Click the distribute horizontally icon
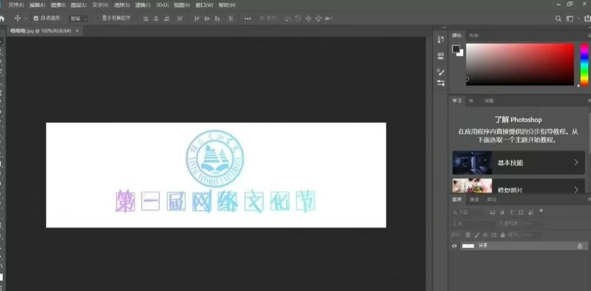The height and width of the screenshot is (291, 591). (230, 18)
